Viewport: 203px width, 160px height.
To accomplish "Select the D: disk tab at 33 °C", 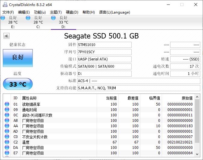I will 64,22.
